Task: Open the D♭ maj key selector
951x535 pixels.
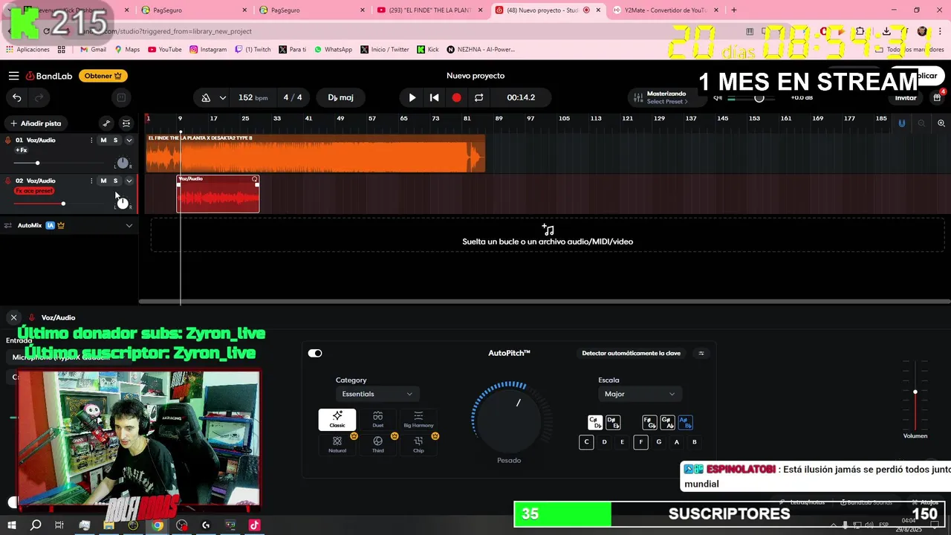Action: coord(341,97)
